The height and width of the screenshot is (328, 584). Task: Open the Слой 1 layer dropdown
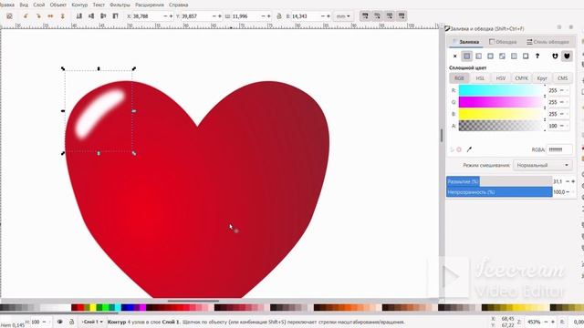click(92, 322)
